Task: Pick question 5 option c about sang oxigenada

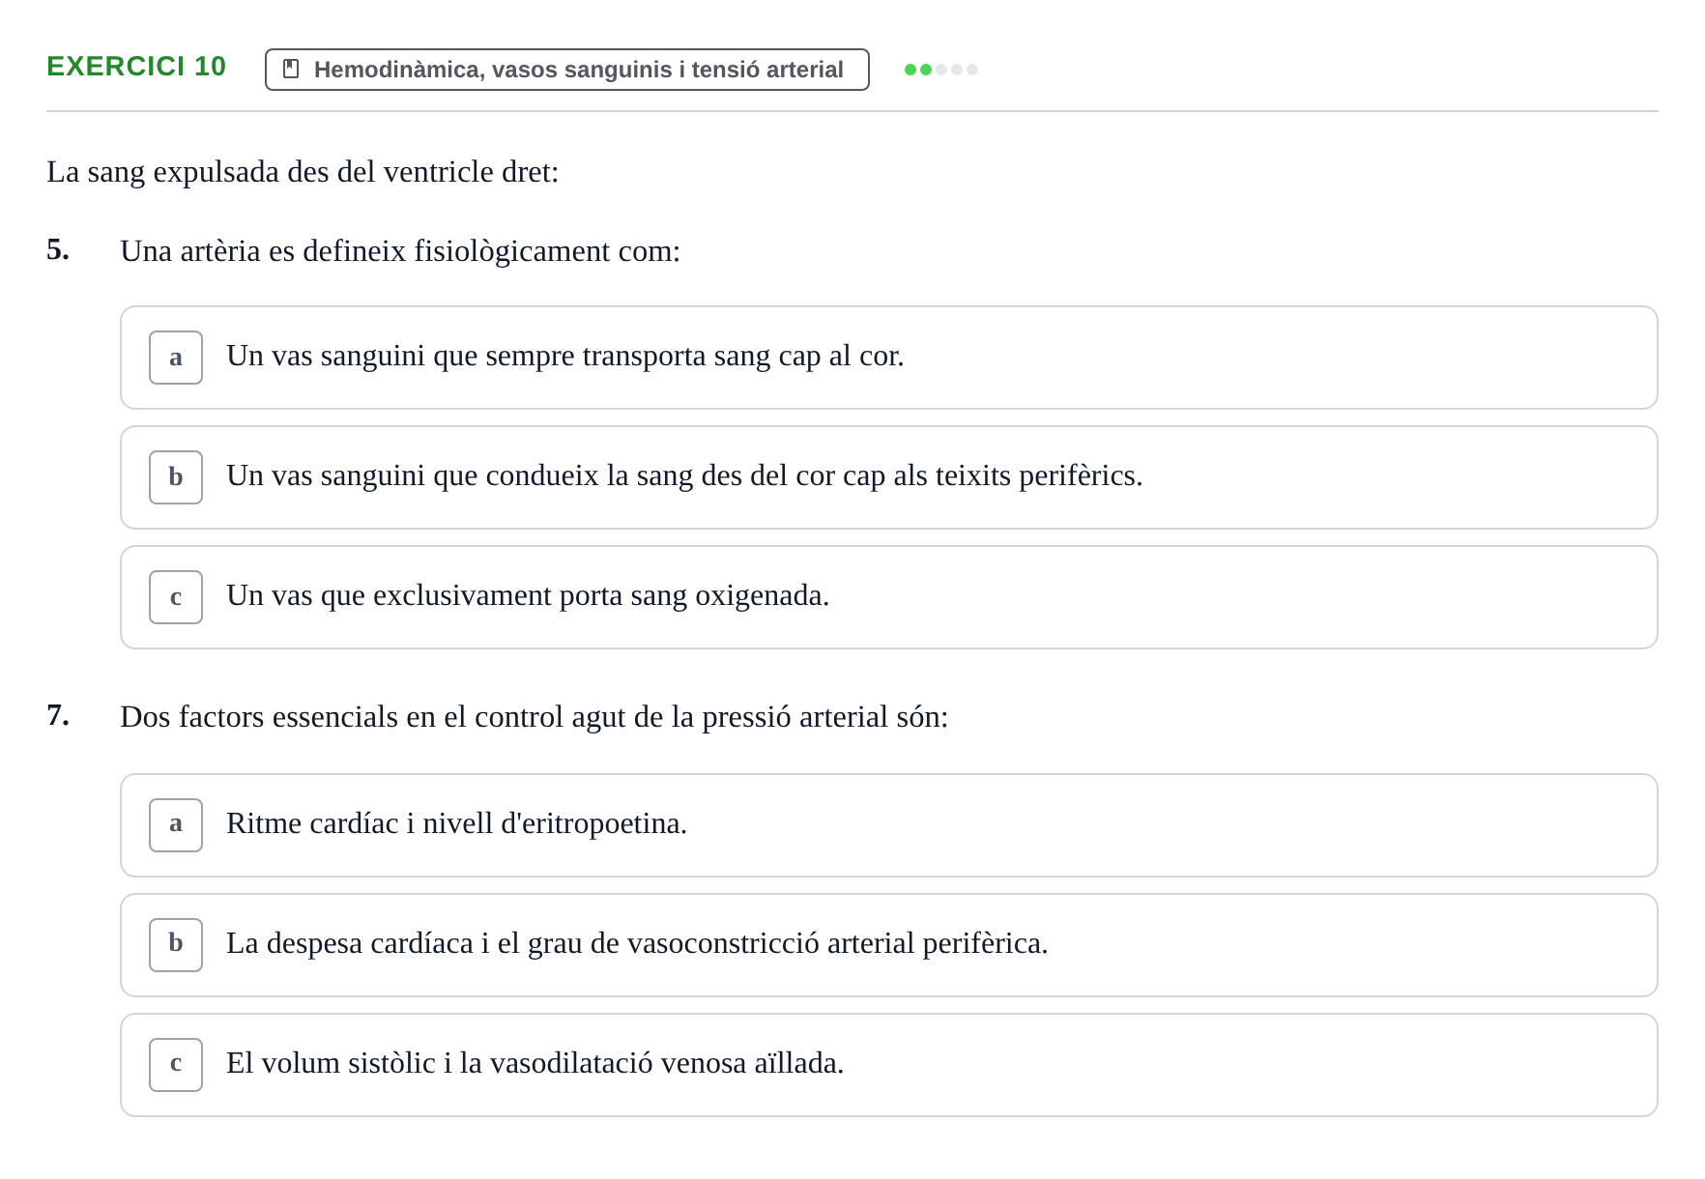Action: point(889,597)
